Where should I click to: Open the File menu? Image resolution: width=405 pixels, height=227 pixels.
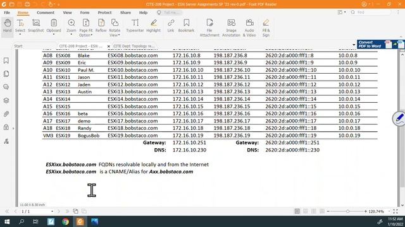[x=7, y=13]
